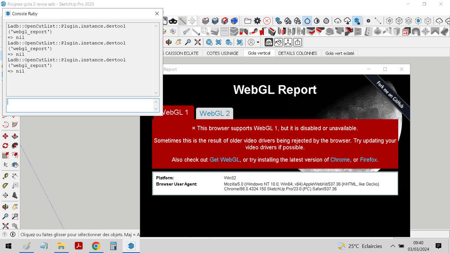Click the console output scroll-up arrow
Image resolution: width=450 pixels, height=253 pixels.
pos(156,26)
